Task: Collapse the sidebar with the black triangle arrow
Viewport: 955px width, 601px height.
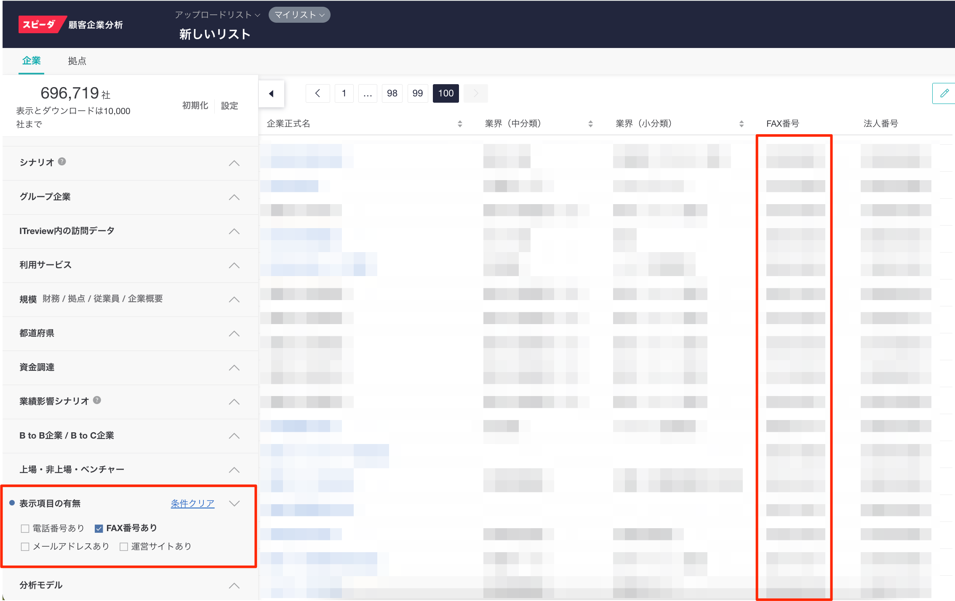Action: point(272,93)
